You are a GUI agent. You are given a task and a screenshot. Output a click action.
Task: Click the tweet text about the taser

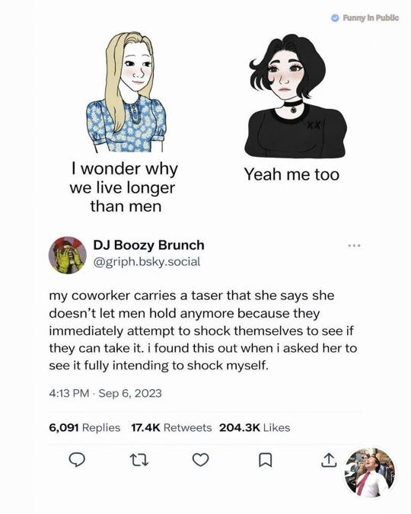pos(203,330)
